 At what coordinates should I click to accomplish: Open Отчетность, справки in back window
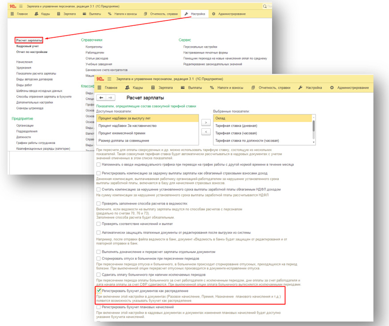(x=161, y=14)
